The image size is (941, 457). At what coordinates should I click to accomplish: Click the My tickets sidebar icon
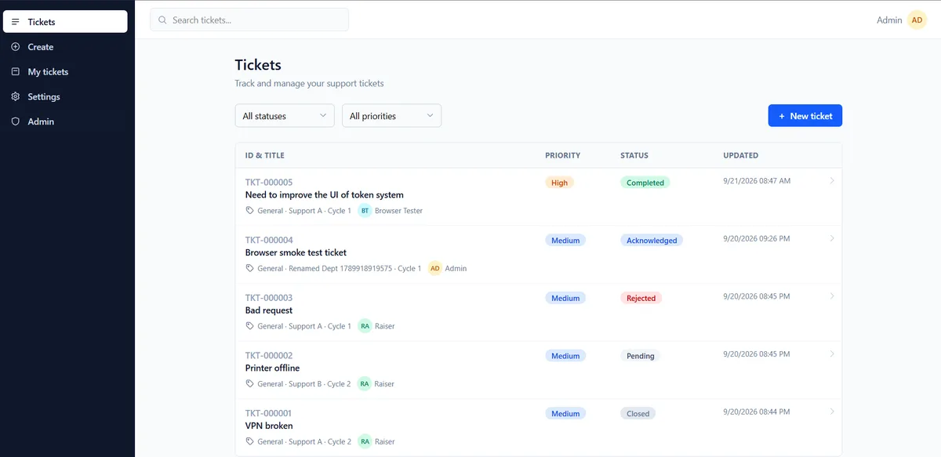click(x=16, y=71)
